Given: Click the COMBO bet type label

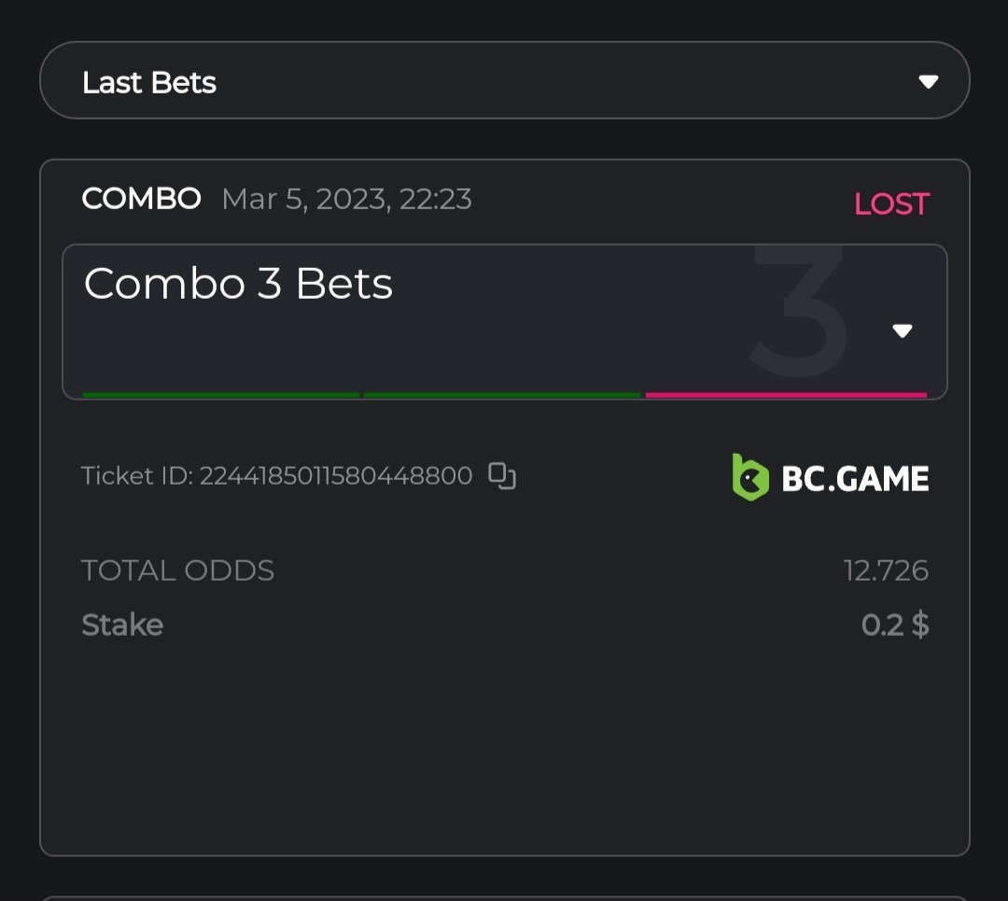Looking at the screenshot, I should click(x=141, y=199).
